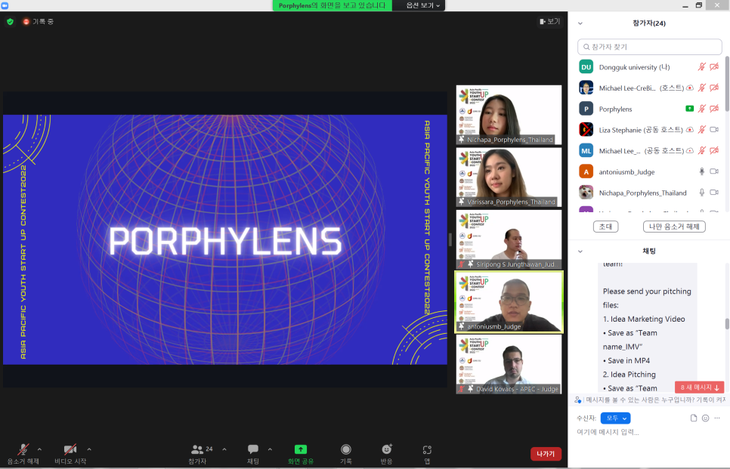Click the chat panel scrollbar
This screenshot has width=730, height=469.
click(x=727, y=323)
